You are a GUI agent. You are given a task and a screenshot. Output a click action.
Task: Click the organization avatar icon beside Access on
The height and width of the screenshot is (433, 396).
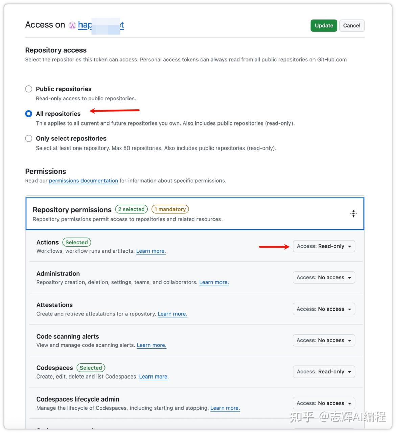[x=72, y=25]
